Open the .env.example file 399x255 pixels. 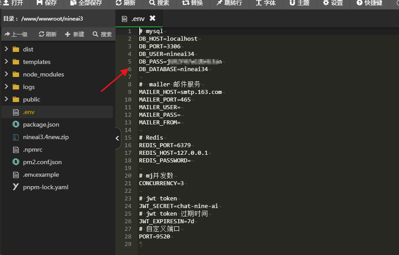pyautogui.click(x=41, y=174)
